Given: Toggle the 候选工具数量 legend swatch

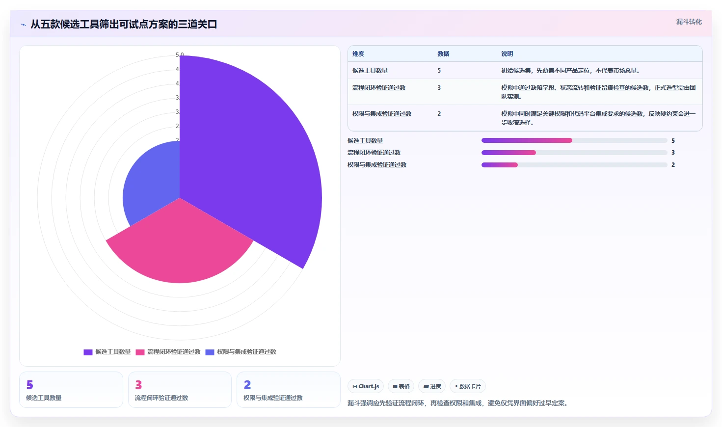Looking at the screenshot, I should click(88, 352).
